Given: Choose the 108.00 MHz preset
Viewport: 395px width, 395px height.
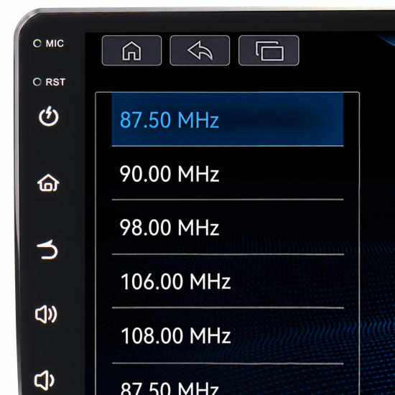Looking at the screenshot, I should click(228, 335).
